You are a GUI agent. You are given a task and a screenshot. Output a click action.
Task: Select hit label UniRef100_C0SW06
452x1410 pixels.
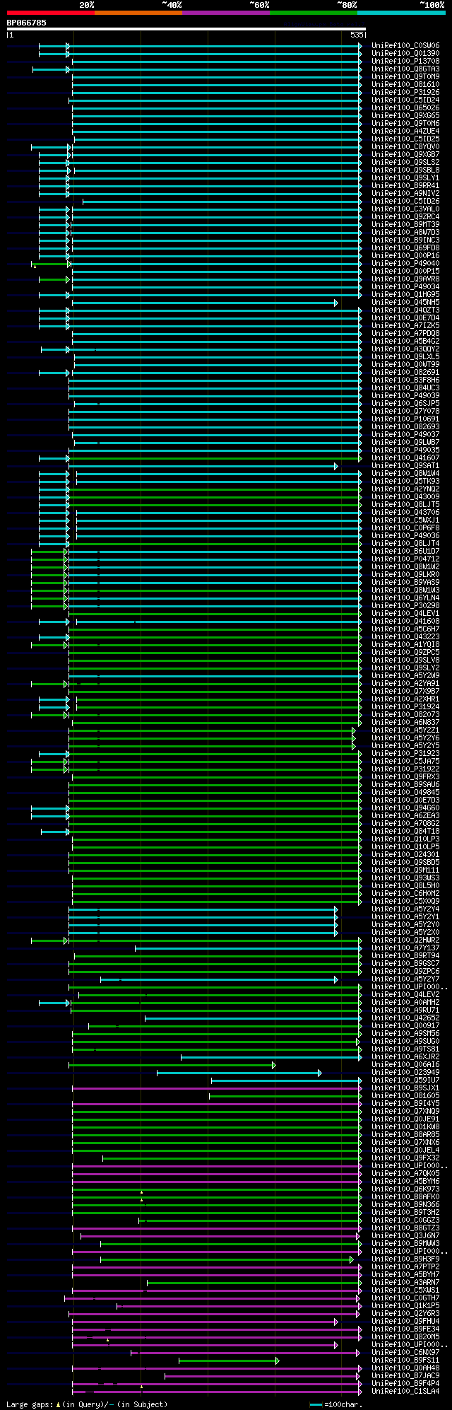405,46
